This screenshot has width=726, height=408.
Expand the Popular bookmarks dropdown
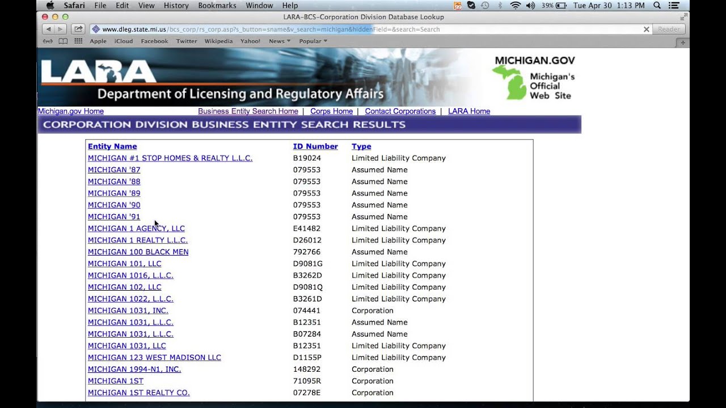pos(313,41)
